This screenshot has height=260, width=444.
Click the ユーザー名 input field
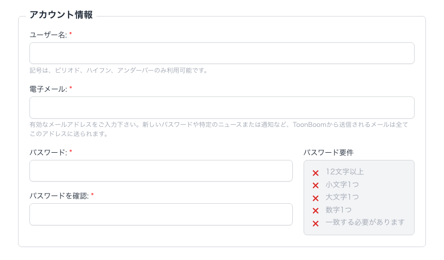(x=222, y=53)
